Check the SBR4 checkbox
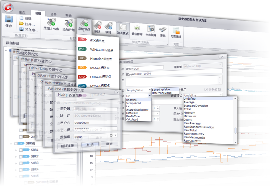This screenshot has width=270, height=186. [x=21, y=170]
